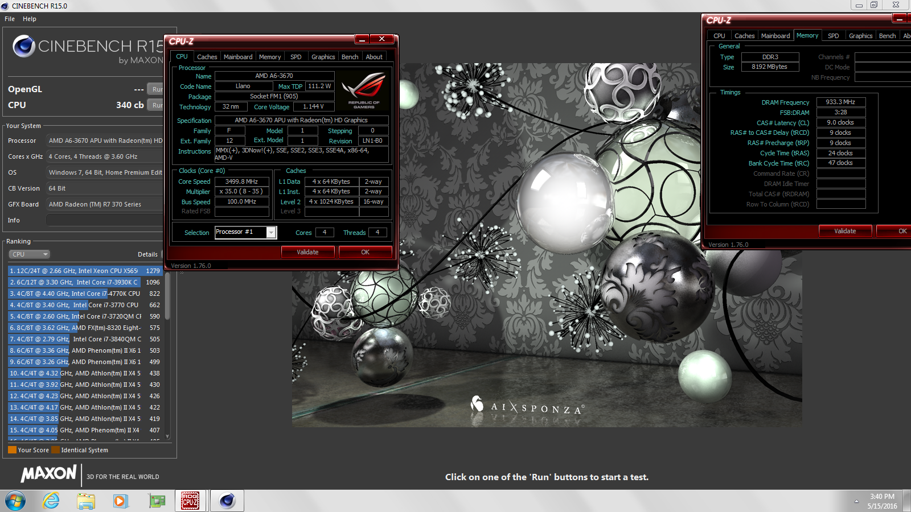This screenshot has width=911, height=512.
Task: Click the Republic of Gamers logo in CPU-Z
Action: (x=364, y=90)
